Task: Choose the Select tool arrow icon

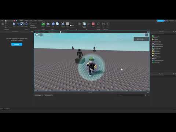Action: tap(14, 24)
